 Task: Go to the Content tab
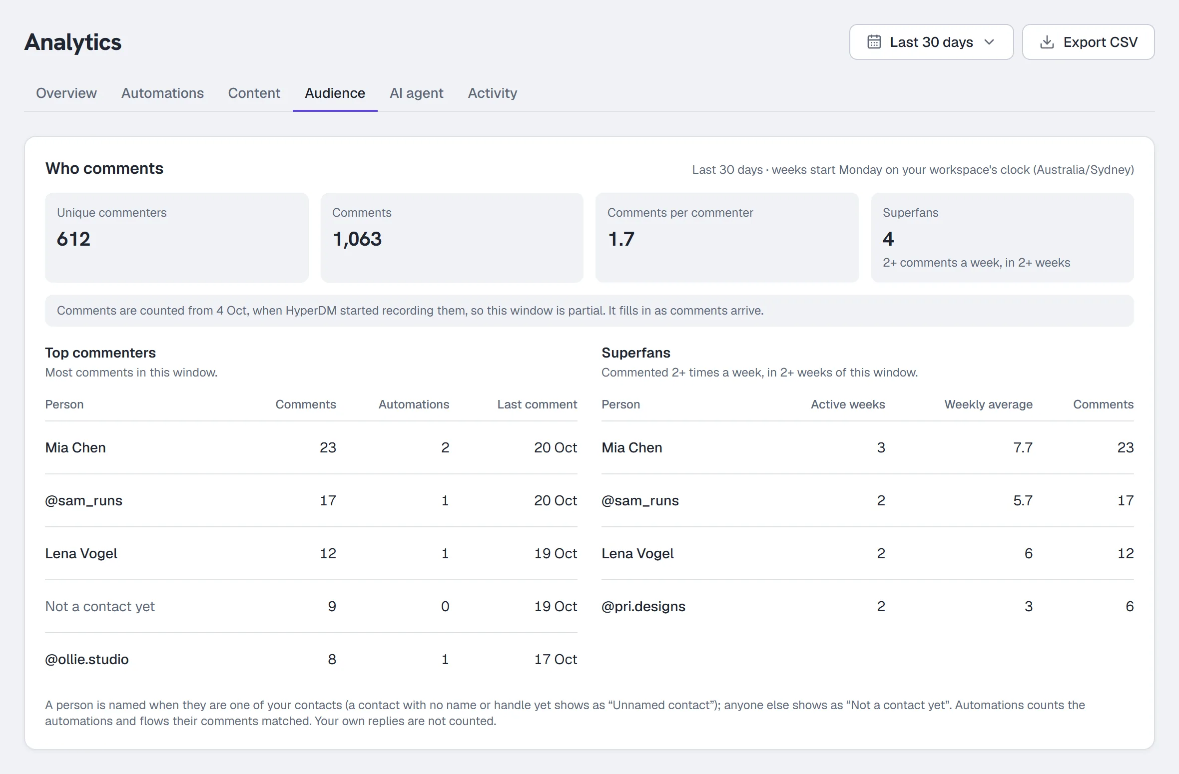point(254,93)
